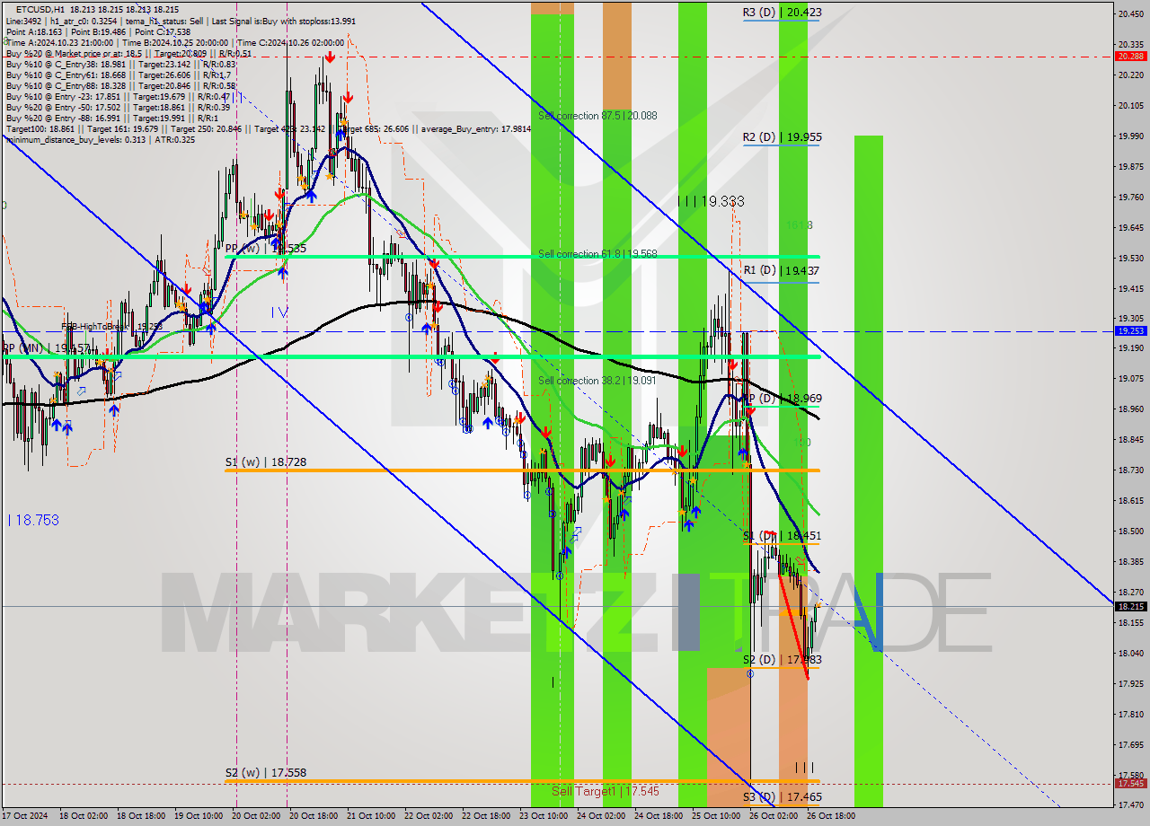Click the green 161.8 Fibonacci label
Image resolution: width=1150 pixels, height=826 pixels.
tap(800, 225)
